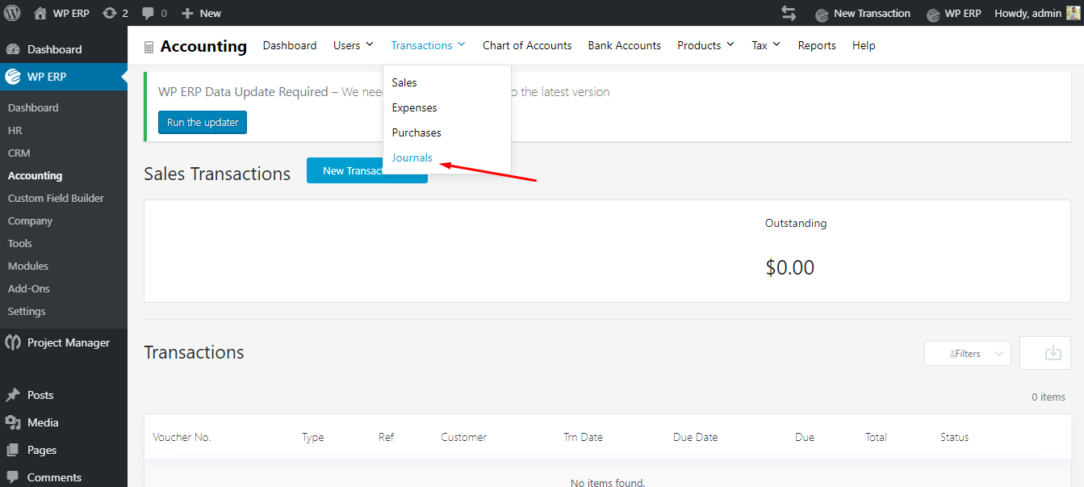1084x487 pixels.
Task: Click the export download icon beside Filters
Action: point(1044,352)
